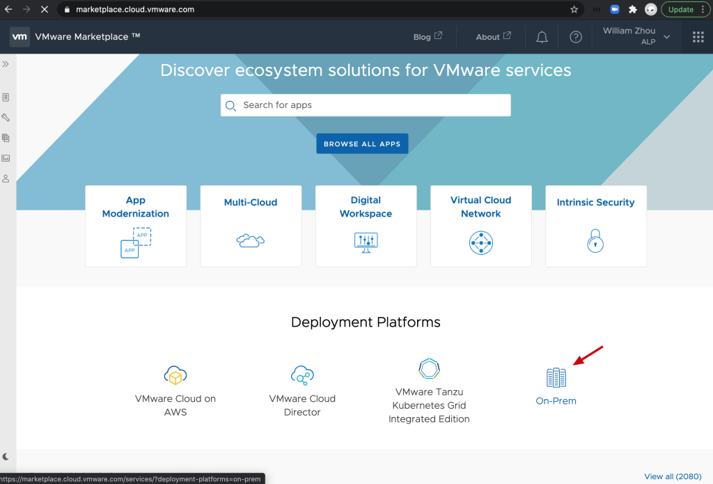The height and width of the screenshot is (484, 713).
Task: Select the Intrinsic Security category card
Action: 595,226
